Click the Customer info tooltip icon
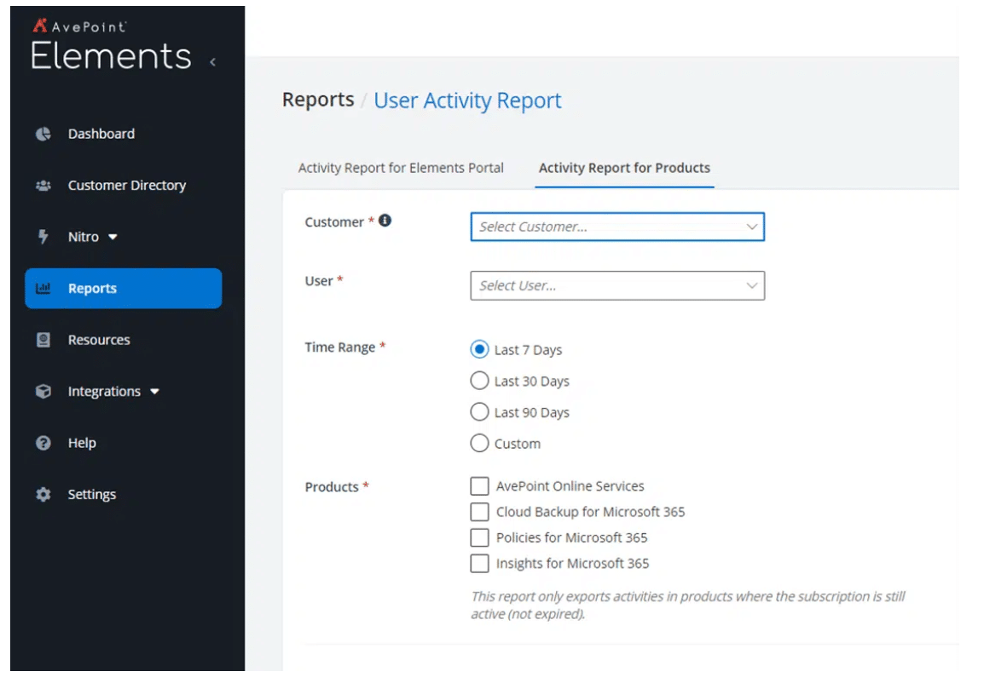Image resolution: width=984 pixels, height=683 pixels. tap(385, 221)
